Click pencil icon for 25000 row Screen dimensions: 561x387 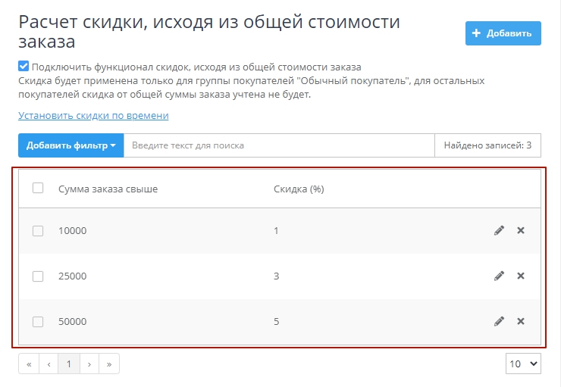(499, 276)
